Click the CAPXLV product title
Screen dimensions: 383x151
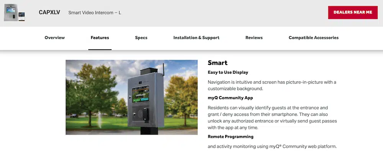point(49,13)
